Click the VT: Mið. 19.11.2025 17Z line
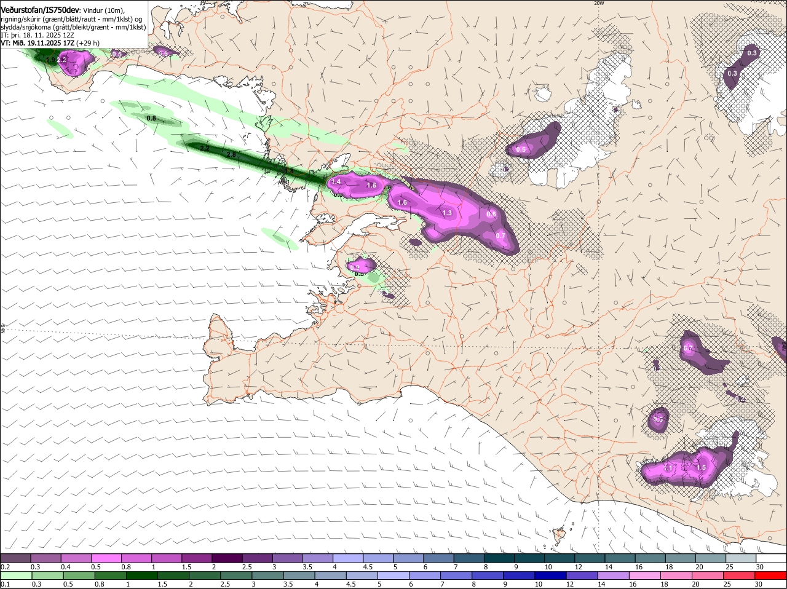 tap(50, 43)
